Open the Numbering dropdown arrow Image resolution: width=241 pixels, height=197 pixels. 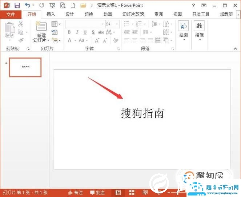145,24
